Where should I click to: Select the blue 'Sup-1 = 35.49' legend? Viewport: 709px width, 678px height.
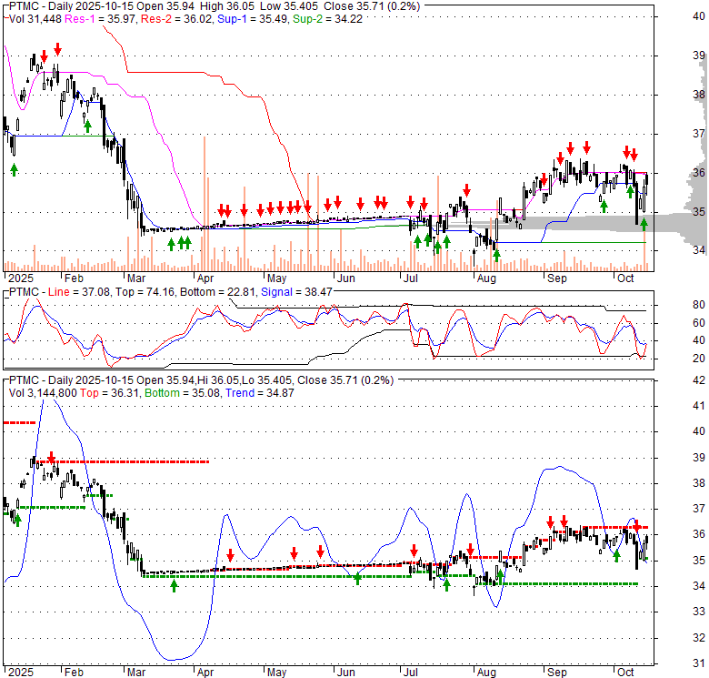[x=253, y=19]
